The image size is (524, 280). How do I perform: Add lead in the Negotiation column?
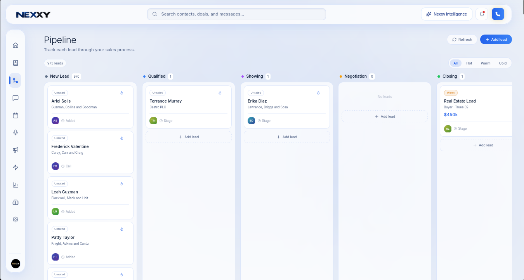coord(385,117)
